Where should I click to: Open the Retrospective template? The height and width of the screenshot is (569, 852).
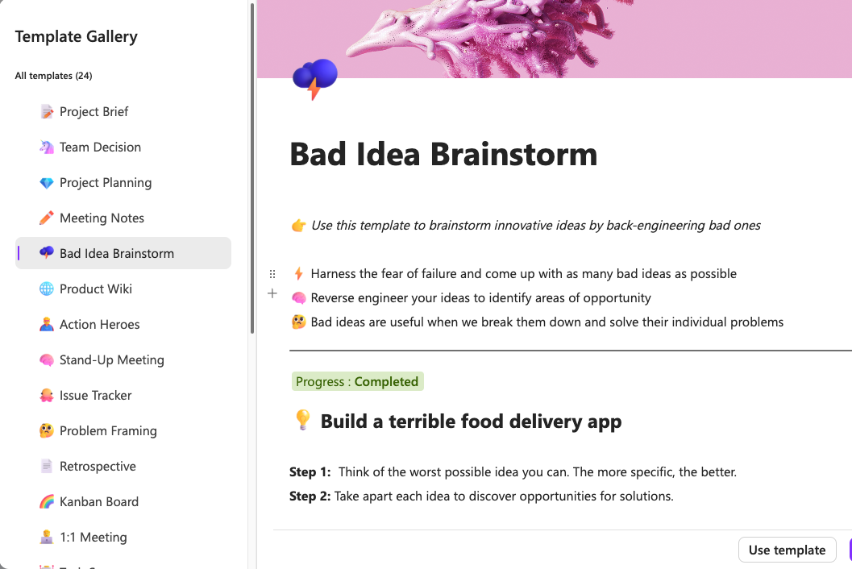click(98, 467)
